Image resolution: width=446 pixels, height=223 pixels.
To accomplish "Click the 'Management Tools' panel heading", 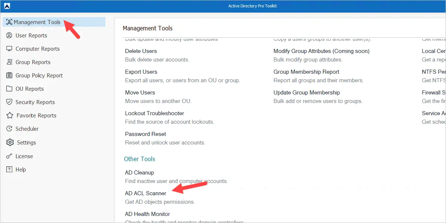I will (148, 28).
